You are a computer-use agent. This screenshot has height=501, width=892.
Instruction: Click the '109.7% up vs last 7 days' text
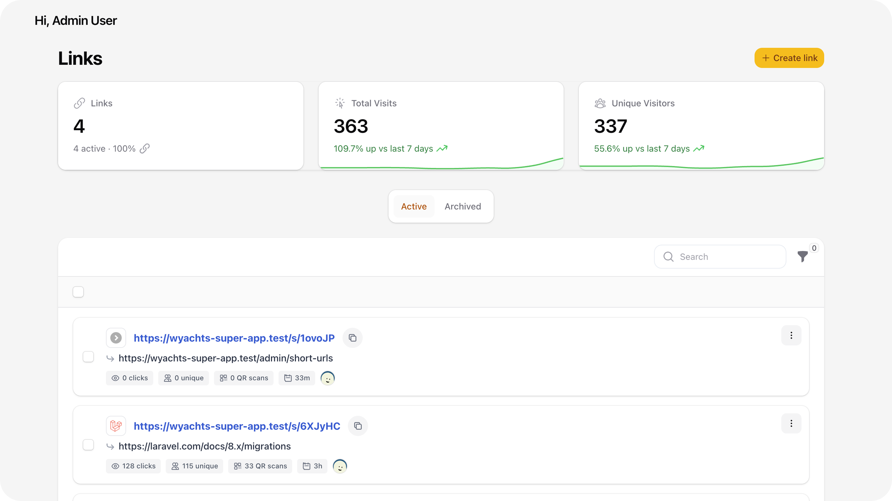pos(383,149)
